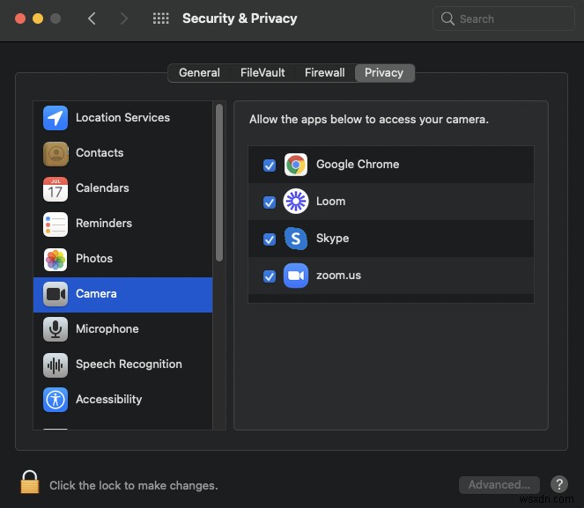Uncheck zoom.us camera access

(x=270, y=276)
